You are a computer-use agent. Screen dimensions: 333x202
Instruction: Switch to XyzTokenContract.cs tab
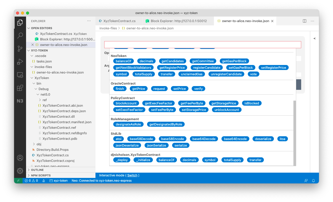point(119,21)
